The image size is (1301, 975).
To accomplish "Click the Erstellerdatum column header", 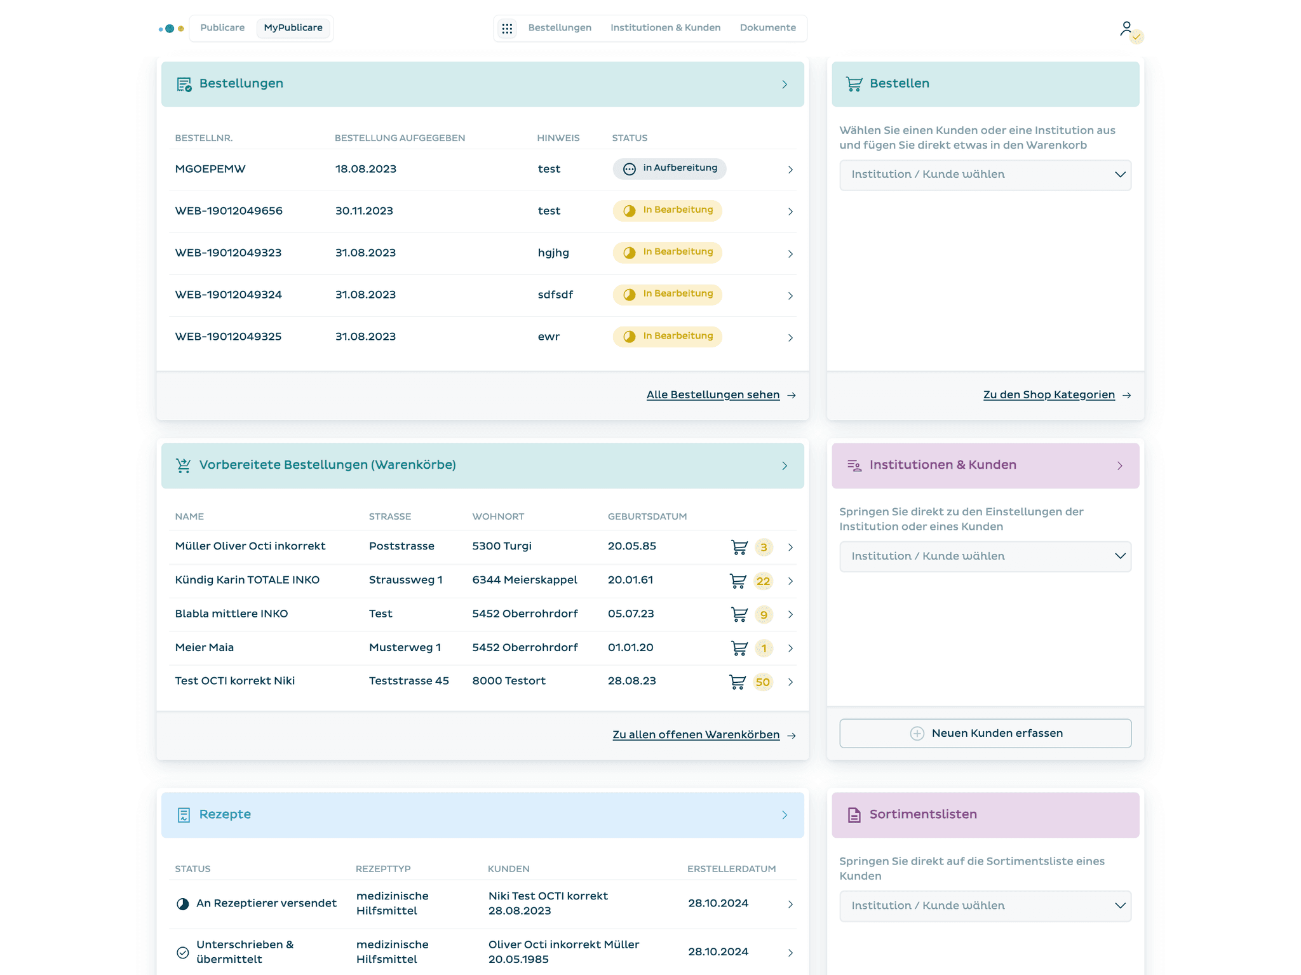I will 731,869.
